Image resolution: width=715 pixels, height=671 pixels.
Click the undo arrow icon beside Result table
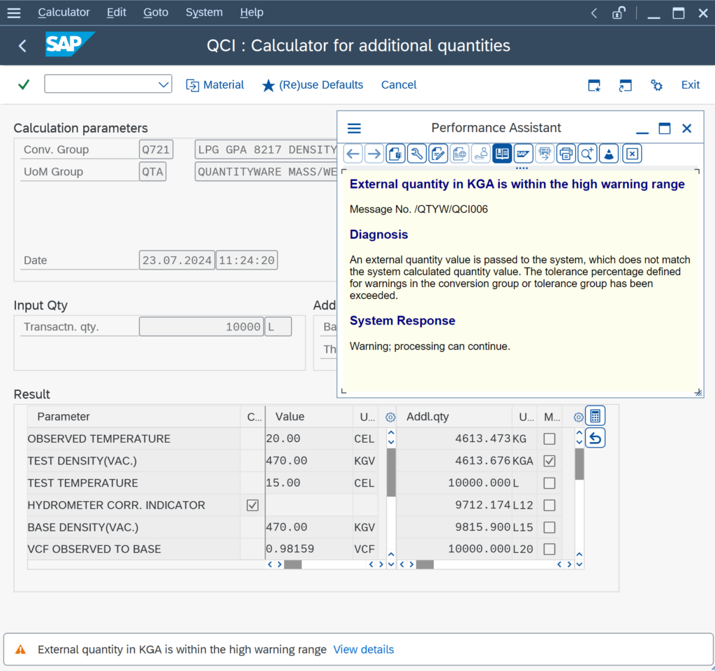click(595, 438)
